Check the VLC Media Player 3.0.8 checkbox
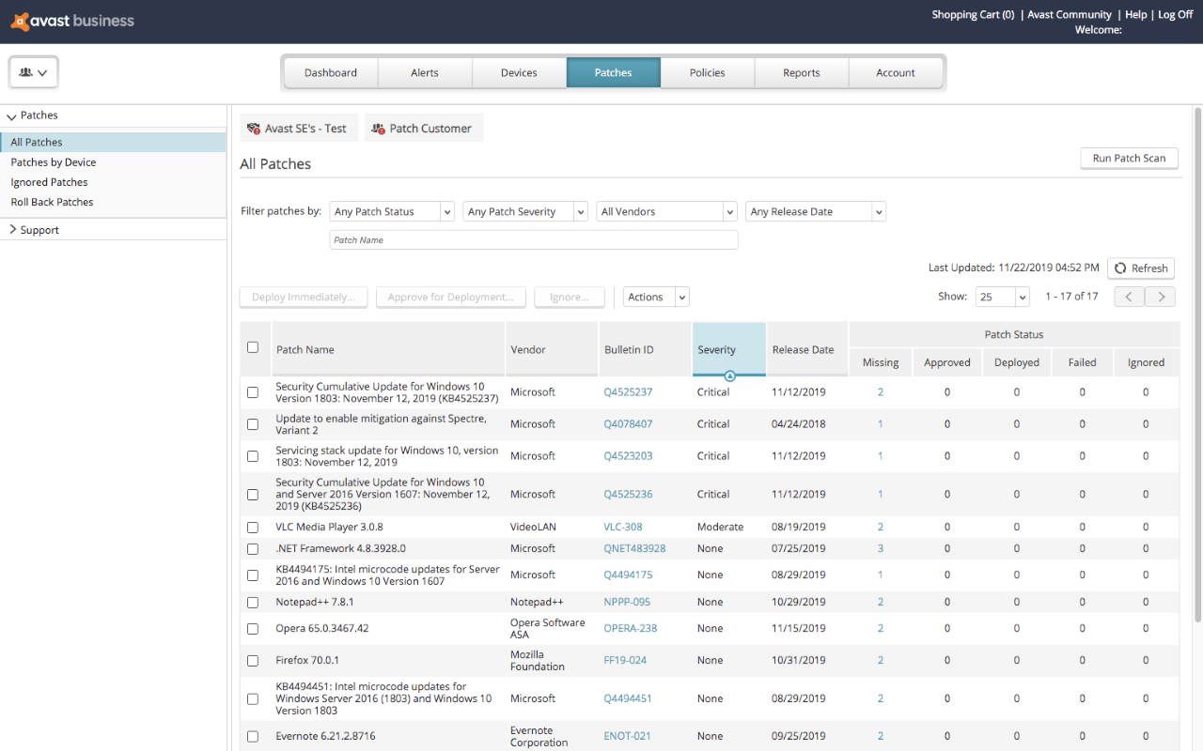 click(253, 528)
